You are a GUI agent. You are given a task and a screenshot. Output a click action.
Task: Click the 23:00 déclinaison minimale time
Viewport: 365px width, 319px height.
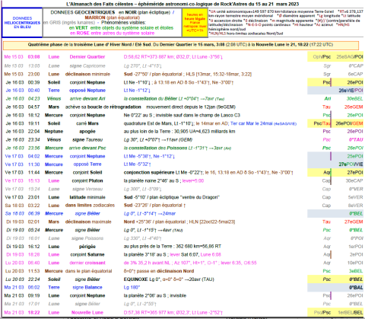tap(33, 75)
